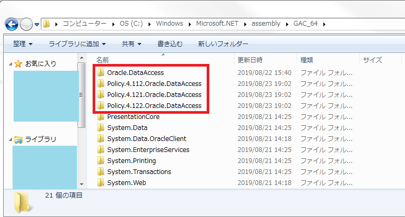Select System.Data.OracleClient name text
This screenshot has height=217, width=405.
pyautogui.click(x=147, y=139)
